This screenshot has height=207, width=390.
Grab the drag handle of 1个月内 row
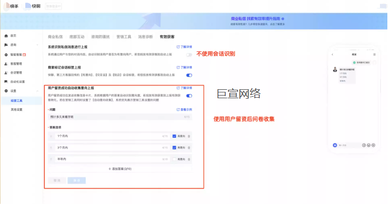[x=51, y=136]
